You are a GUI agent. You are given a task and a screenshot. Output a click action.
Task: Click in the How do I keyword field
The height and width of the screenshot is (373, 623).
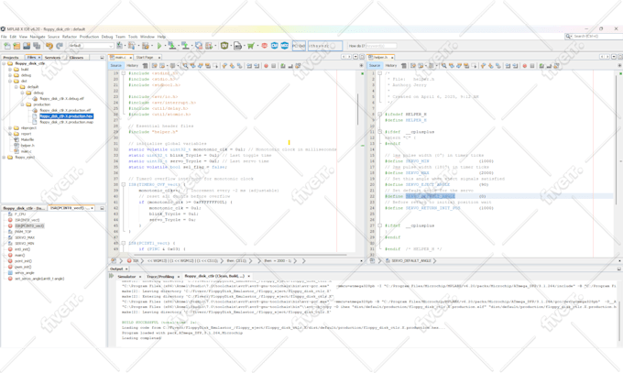[380, 46]
